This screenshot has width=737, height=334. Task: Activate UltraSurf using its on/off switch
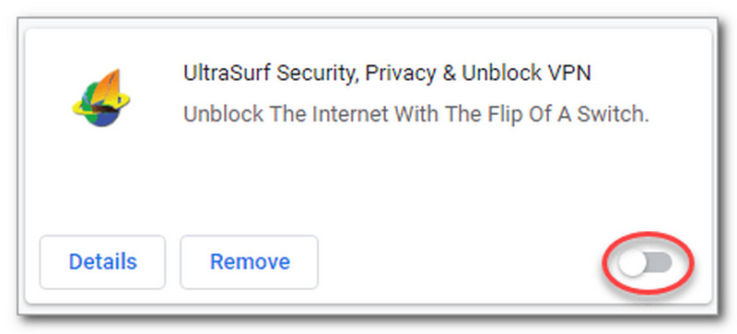tap(647, 262)
